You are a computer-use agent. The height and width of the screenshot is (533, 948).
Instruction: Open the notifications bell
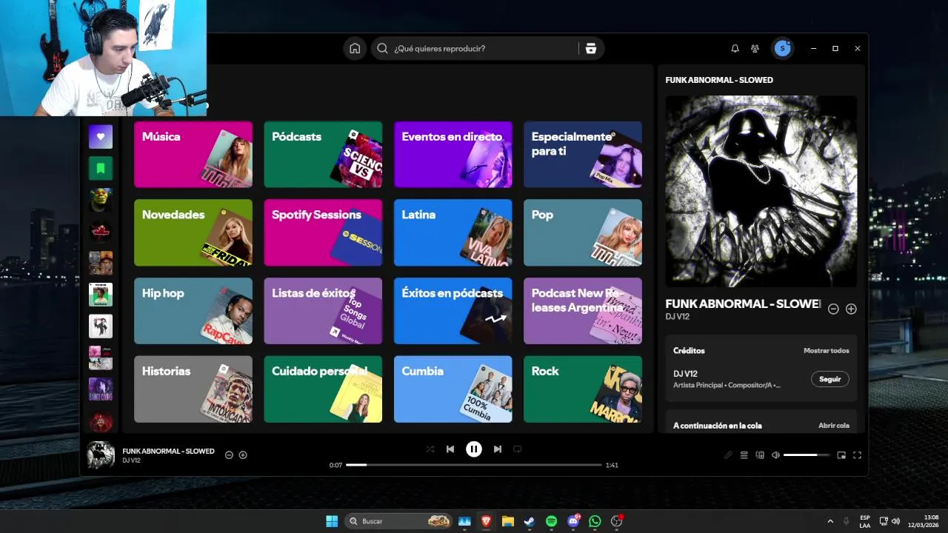pos(735,48)
